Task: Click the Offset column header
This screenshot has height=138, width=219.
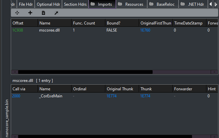Action: (x=25, y=23)
